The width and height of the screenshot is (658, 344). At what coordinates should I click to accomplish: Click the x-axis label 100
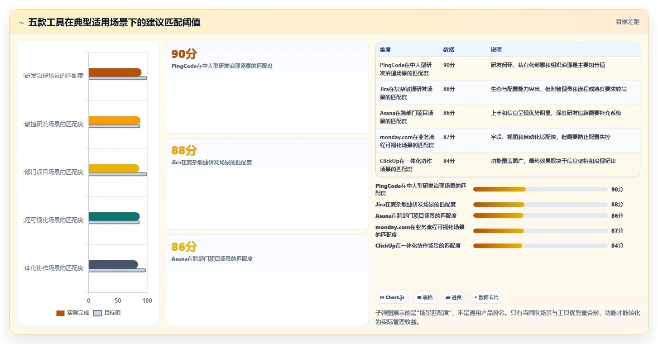coord(147,301)
